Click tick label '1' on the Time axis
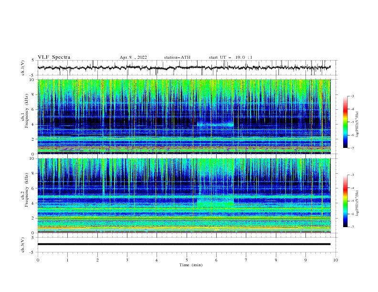Screen dimensions: 378x292 pos(67,260)
